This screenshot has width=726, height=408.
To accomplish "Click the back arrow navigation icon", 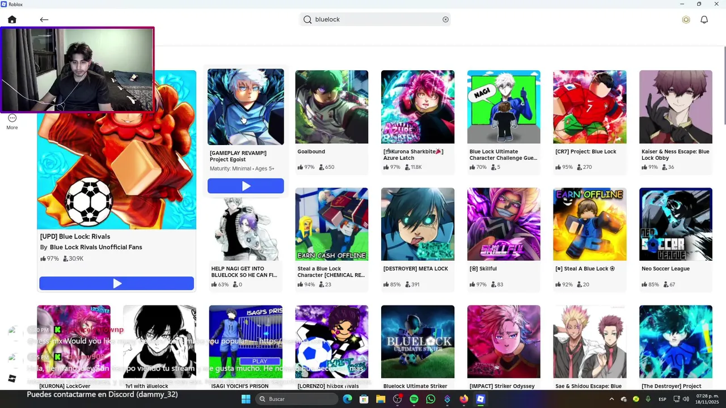I will pos(44,19).
